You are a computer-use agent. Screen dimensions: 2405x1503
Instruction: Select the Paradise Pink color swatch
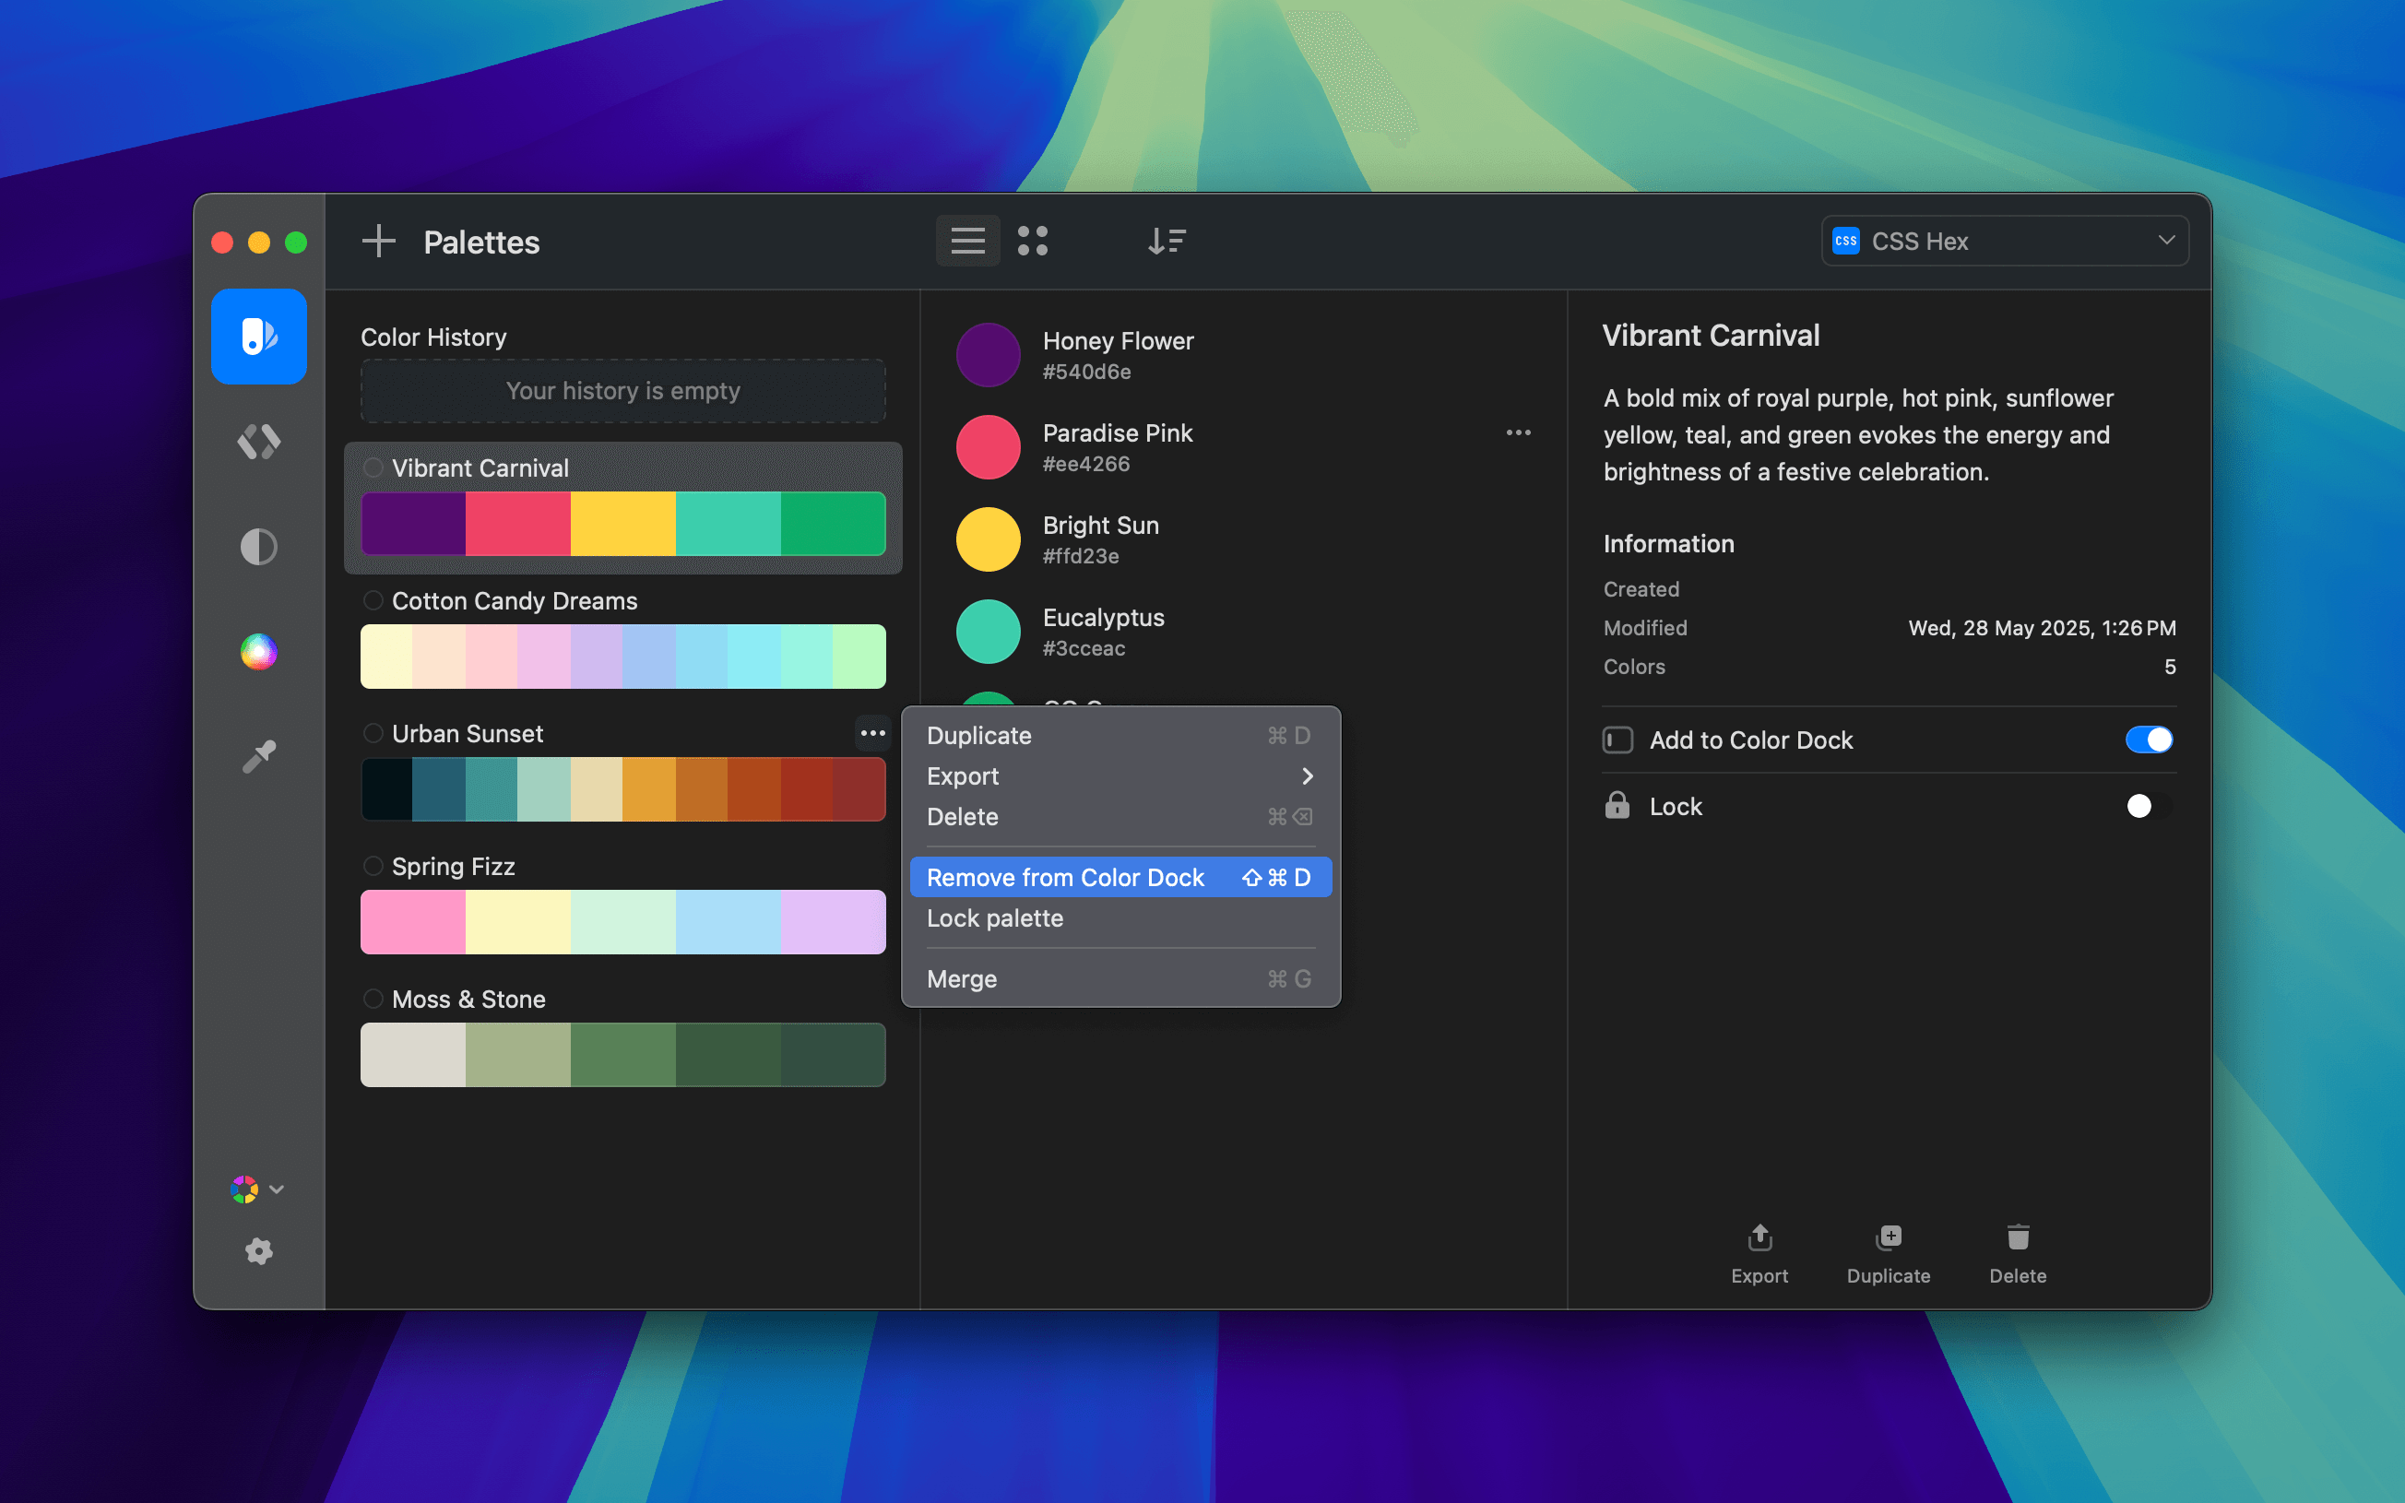(x=987, y=446)
